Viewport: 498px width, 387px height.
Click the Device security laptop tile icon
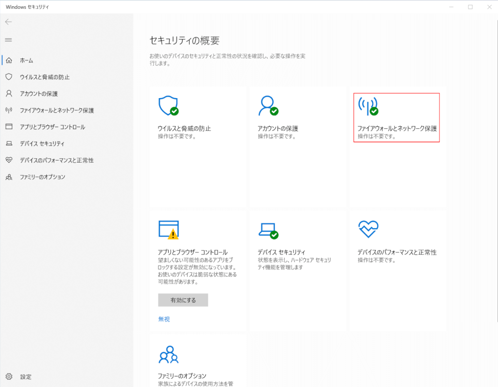tap(268, 229)
